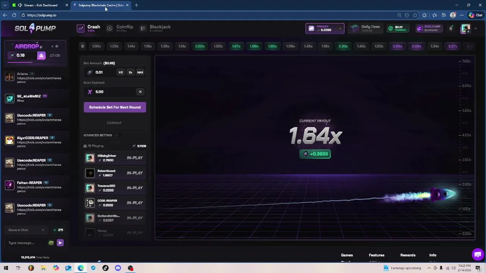
Task: Open the Games footer section
Action: [347, 255]
